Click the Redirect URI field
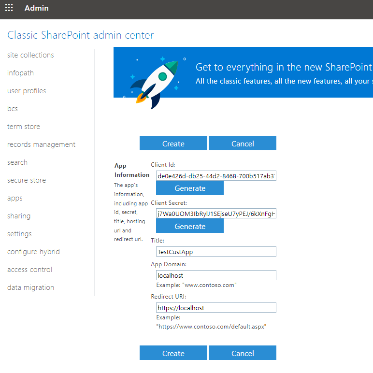Screen dimensions: 373x373 click(x=216, y=308)
